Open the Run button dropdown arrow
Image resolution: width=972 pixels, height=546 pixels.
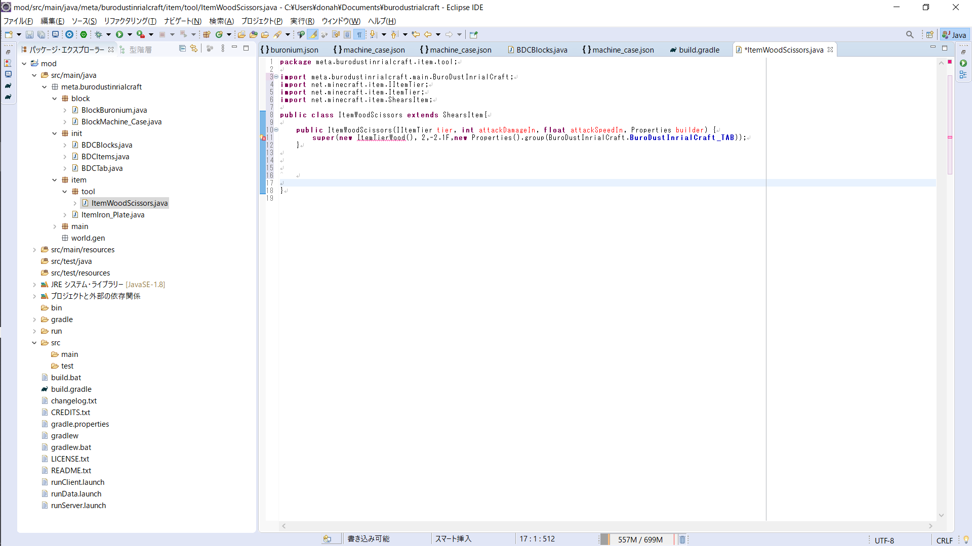130,34
